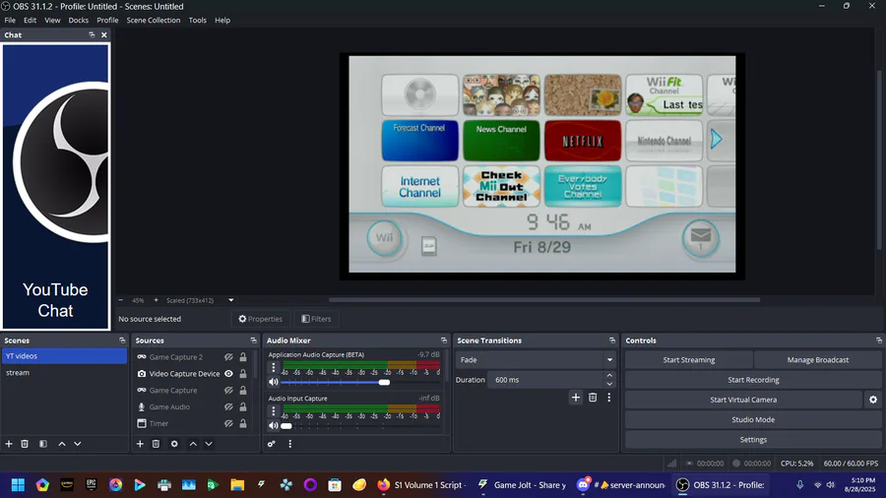
Task: Float the Controls dock panel
Action: pos(879,341)
